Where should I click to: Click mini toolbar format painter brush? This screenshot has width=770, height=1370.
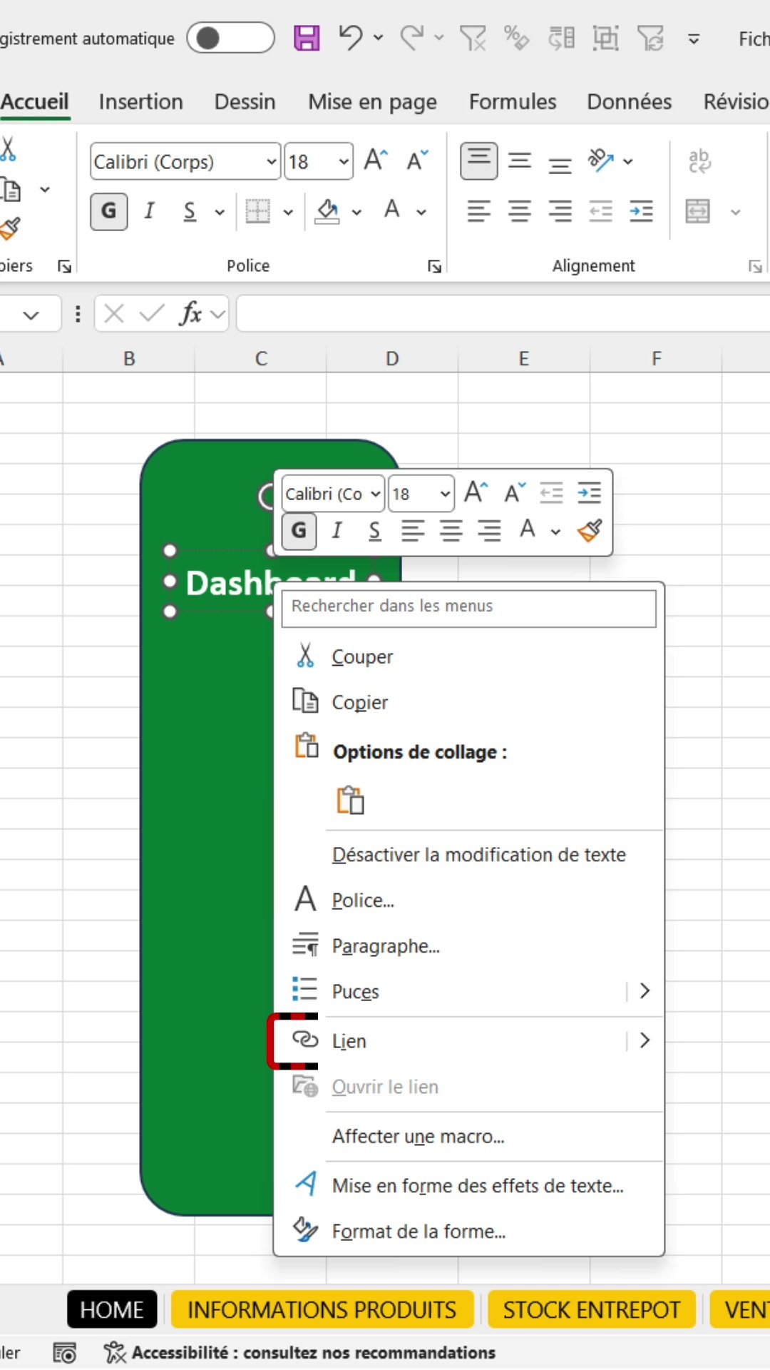point(590,530)
